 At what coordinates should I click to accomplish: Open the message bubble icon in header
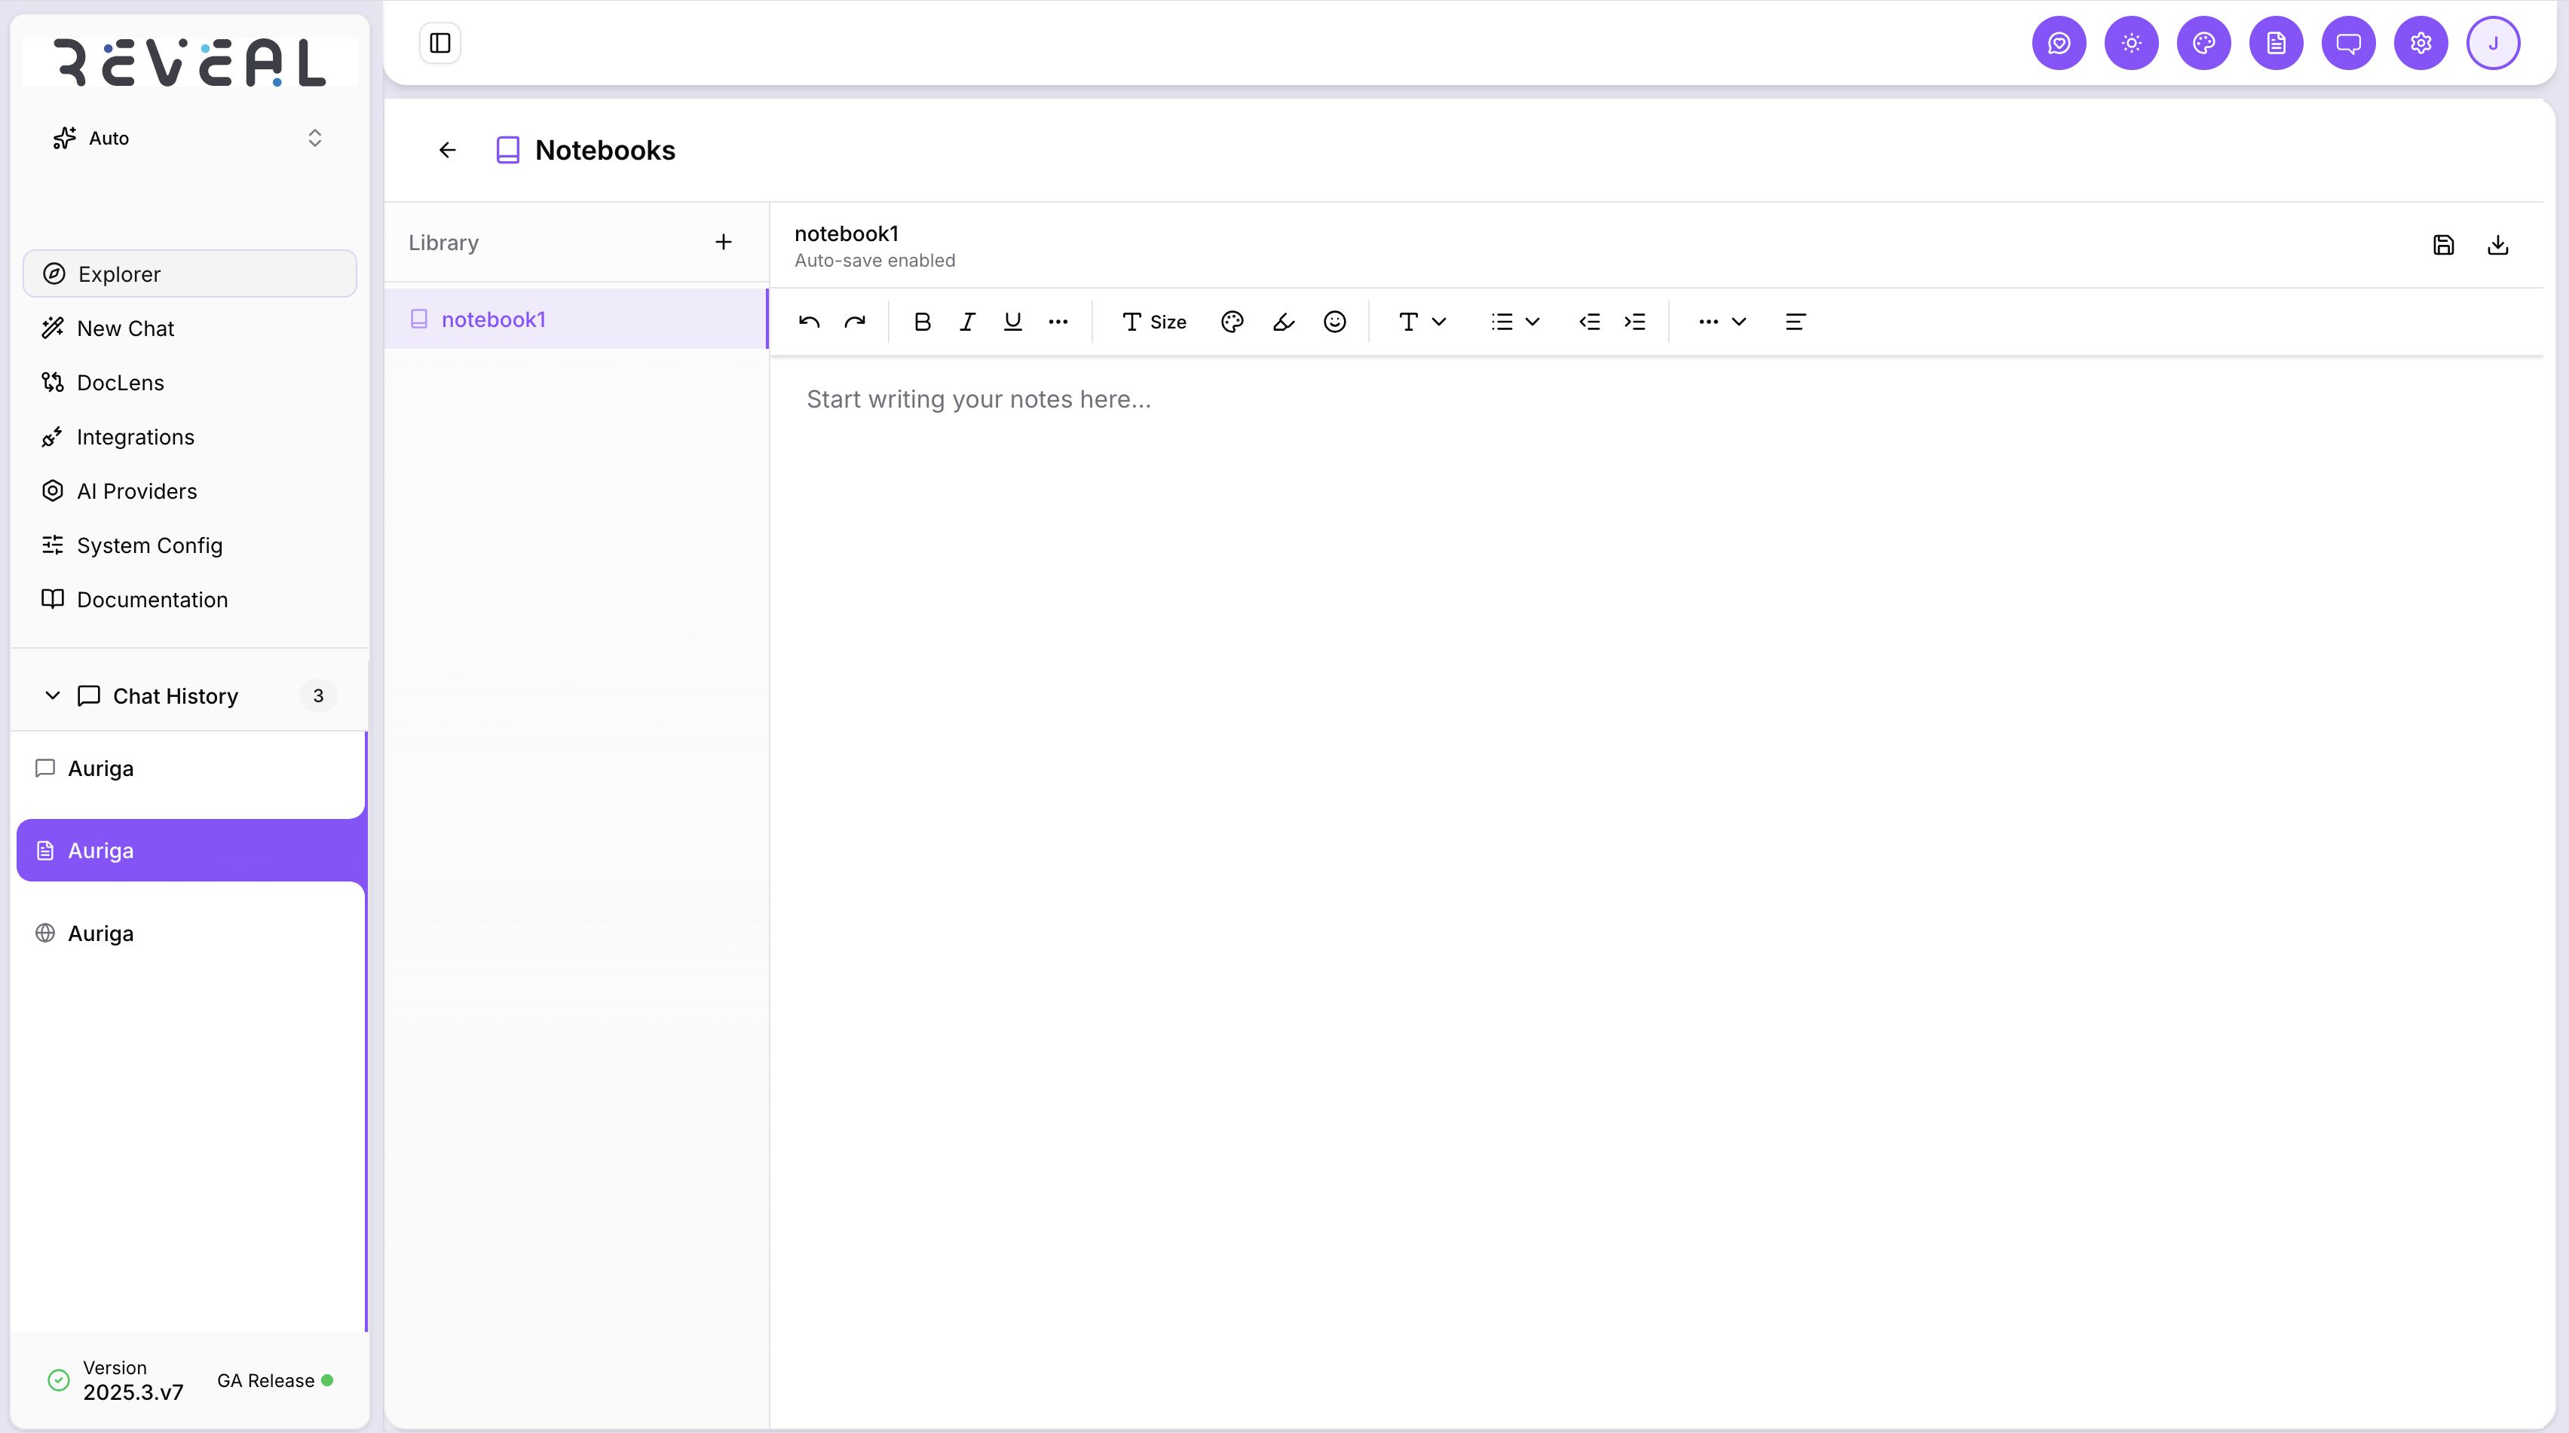tap(2349, 43)
